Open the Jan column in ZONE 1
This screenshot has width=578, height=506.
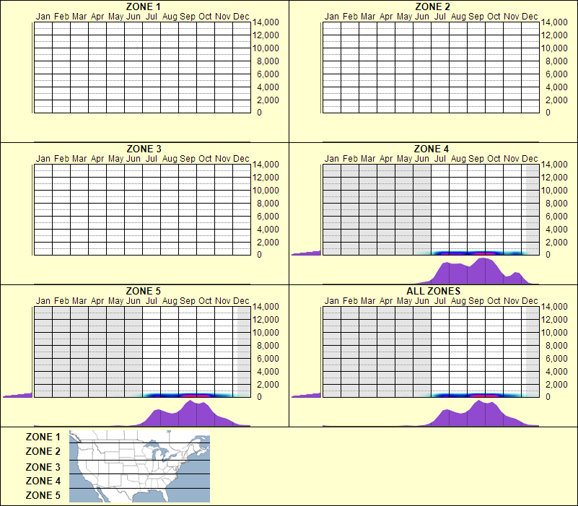pyautogui.click(x=43, y=65)
